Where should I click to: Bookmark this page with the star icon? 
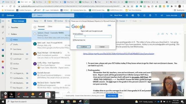click(x=132, y=6)
